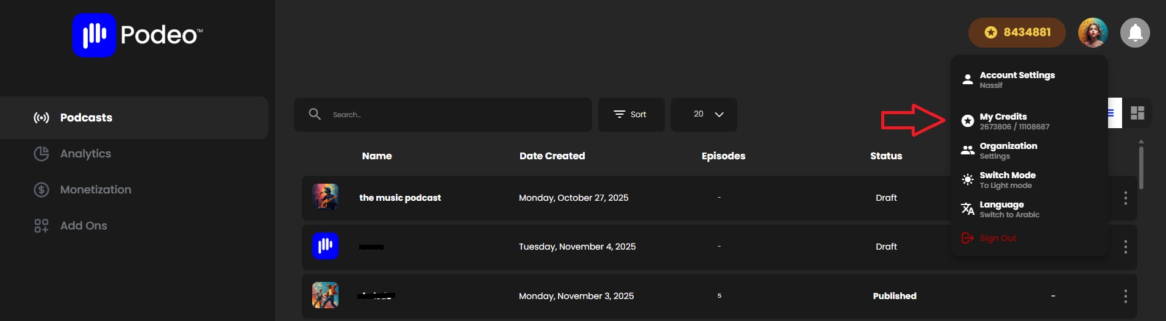Click the Podeo logo icon
This screenshot has width=1166, height=321.
pyautogui.click(x=94, y=35)
